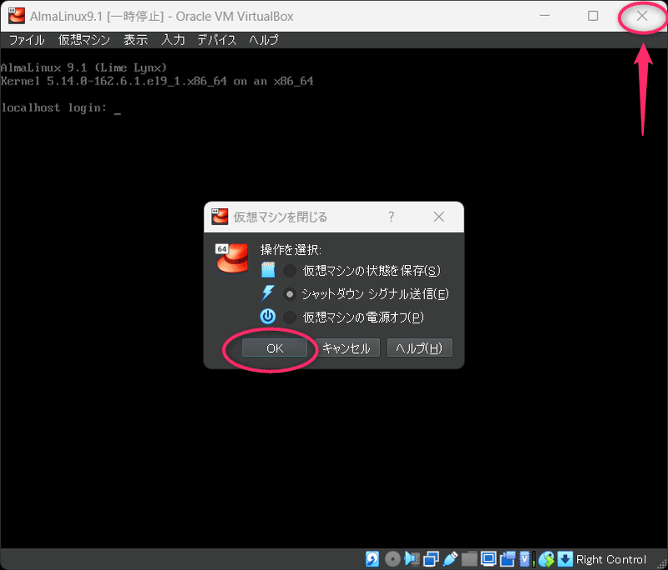Click the audio status bar icon
Image resolution: width=668 pixels, height=570 pixels.
[412, 558]
